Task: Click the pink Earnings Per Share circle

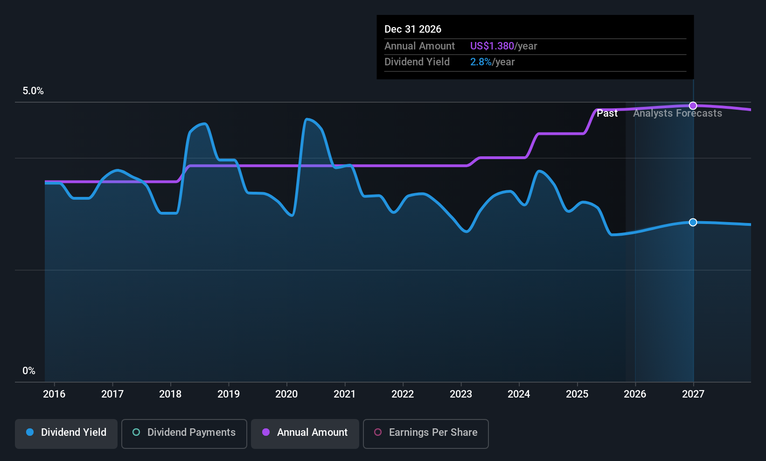Action: click(x=378, y=432)
